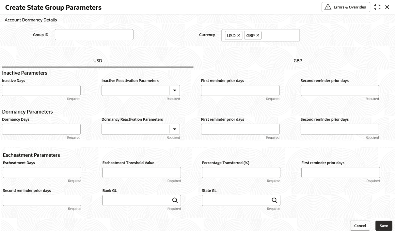Focus the Group ID input field
The width and height of the screenshot is (395, 234).
(x=94, y=35)
